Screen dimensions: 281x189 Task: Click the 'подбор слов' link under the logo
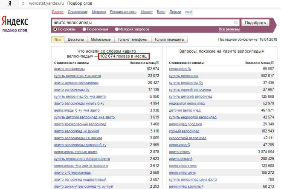[x=15, y=30]
